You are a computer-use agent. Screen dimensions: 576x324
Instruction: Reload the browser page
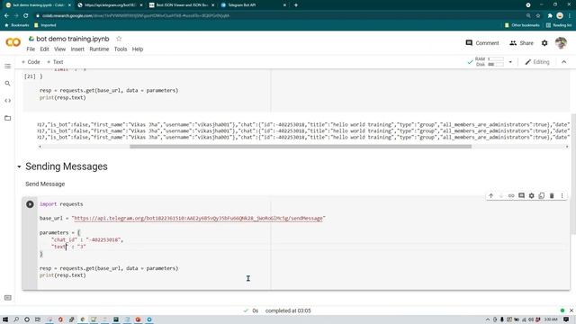point(26,16)
